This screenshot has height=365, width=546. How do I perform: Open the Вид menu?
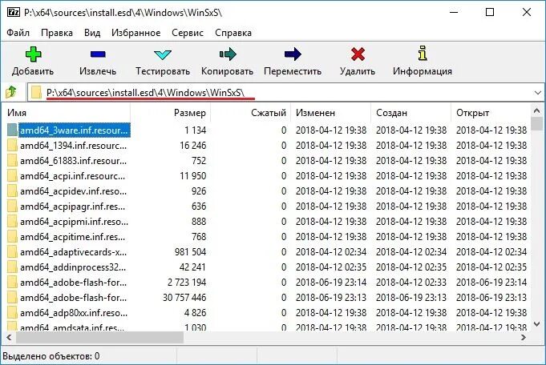[x=92, y=33]
